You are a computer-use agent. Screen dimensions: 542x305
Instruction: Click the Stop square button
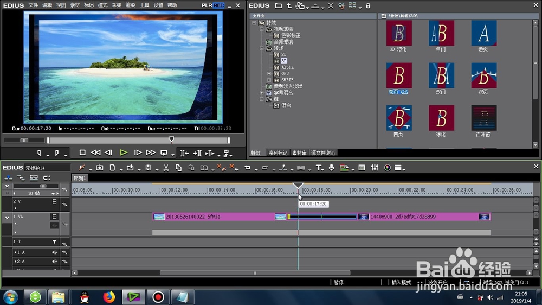pos(82,152)
